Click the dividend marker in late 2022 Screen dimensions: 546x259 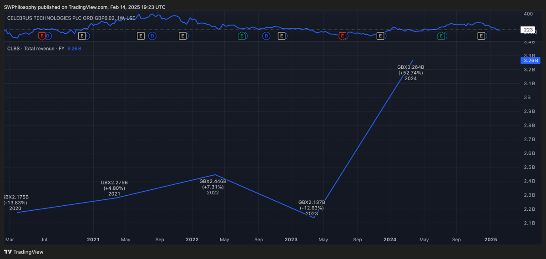(x=266, y=36)
